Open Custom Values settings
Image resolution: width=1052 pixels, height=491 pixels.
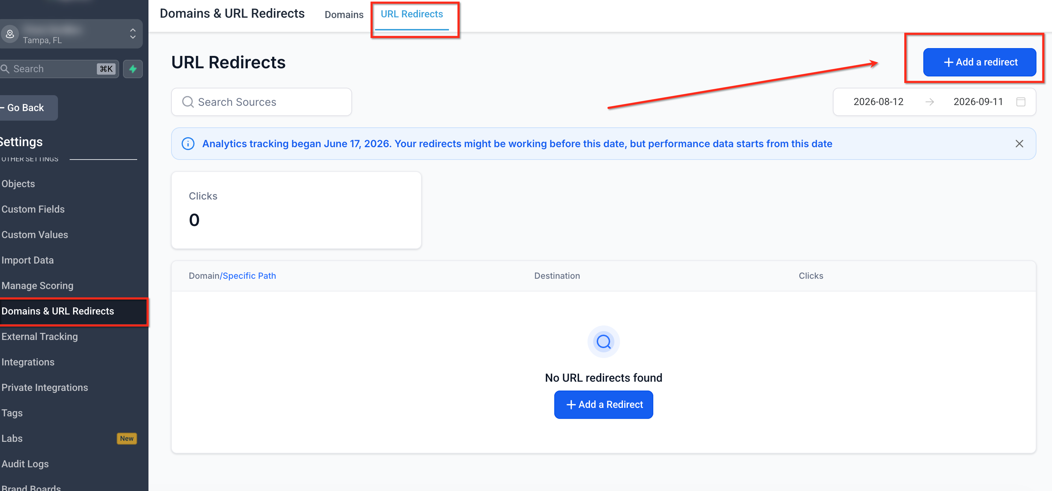tap(35, 235)
